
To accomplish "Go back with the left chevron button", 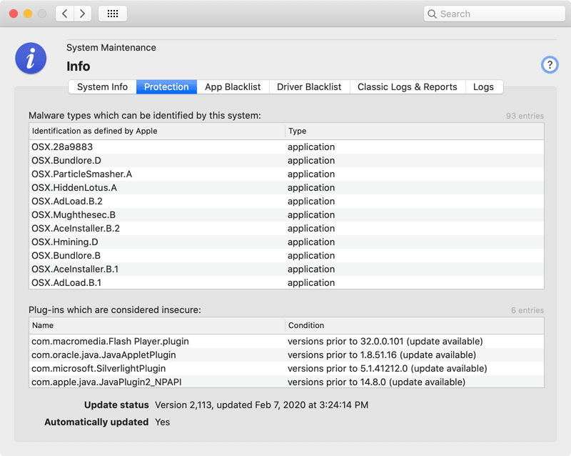I will click(x=65, y=14).
